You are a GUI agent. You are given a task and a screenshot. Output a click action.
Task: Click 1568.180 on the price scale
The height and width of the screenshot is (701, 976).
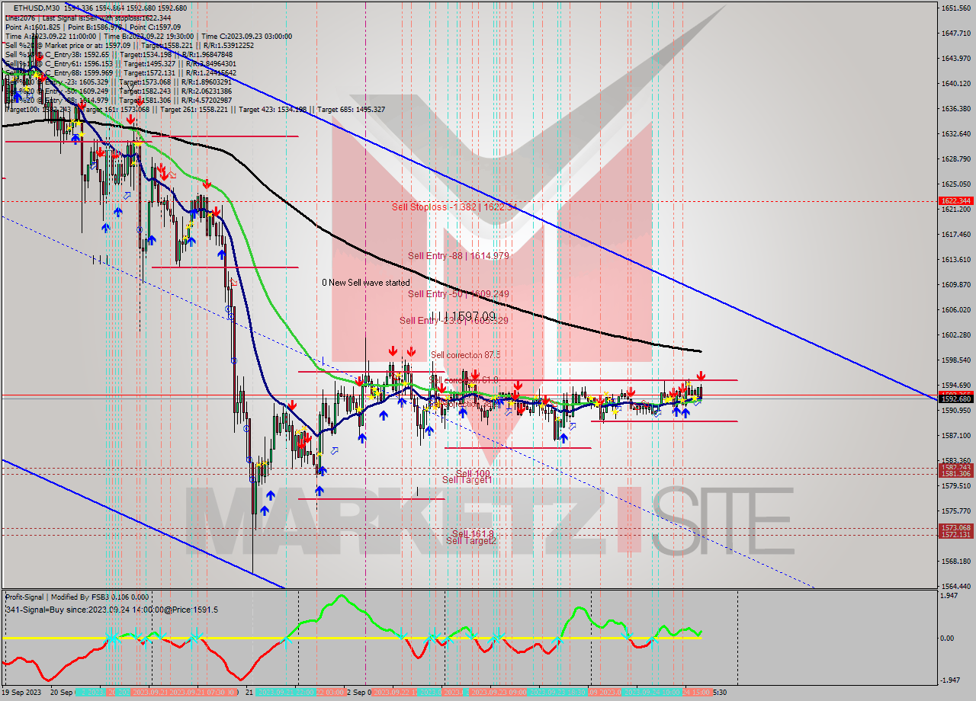(955, 562)
